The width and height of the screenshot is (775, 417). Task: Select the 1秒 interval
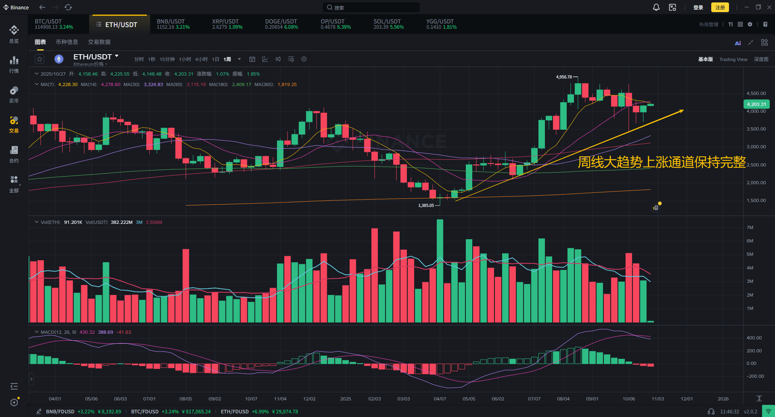coord(152,59)
